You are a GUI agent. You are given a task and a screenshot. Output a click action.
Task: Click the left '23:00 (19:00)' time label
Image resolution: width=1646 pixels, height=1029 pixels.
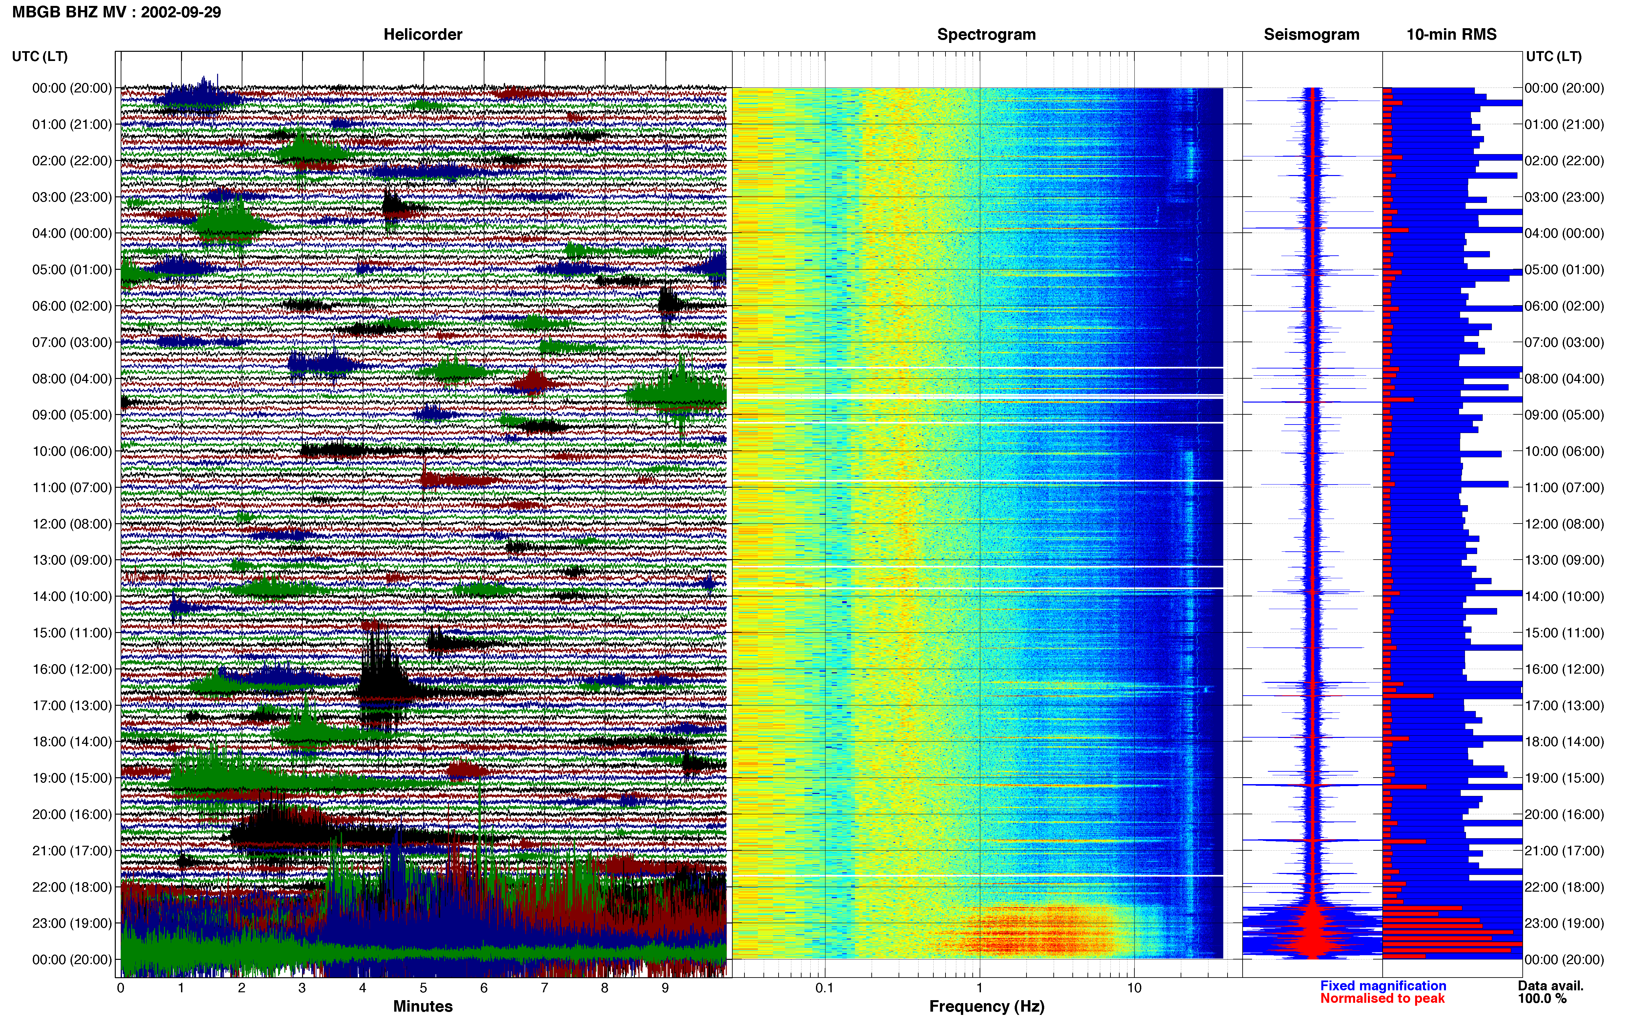(72, 923)
